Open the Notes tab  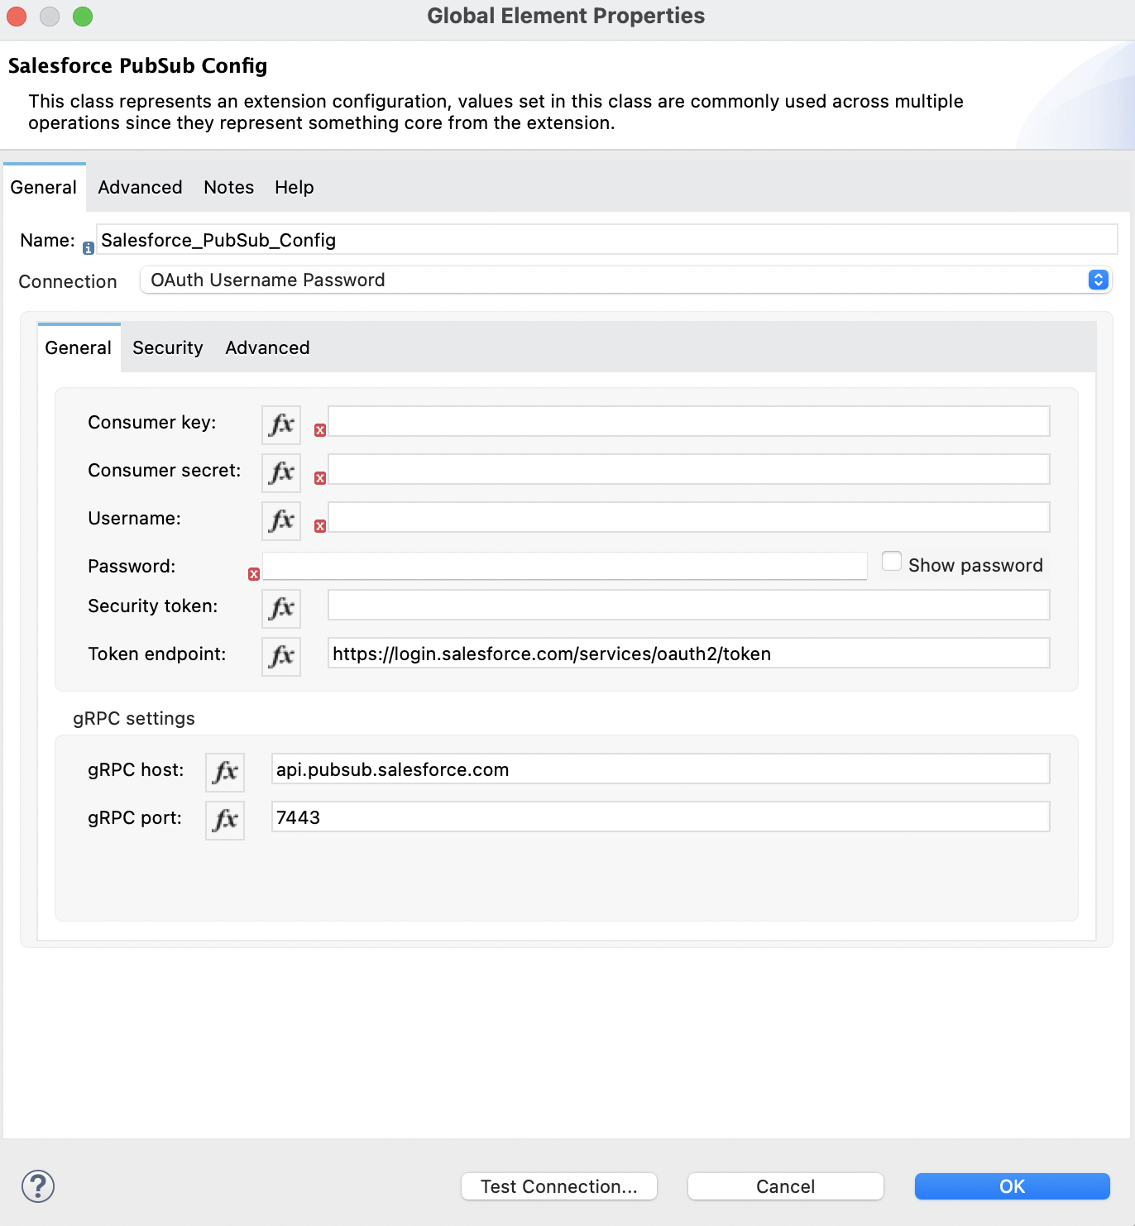click(x=228, y=187)
